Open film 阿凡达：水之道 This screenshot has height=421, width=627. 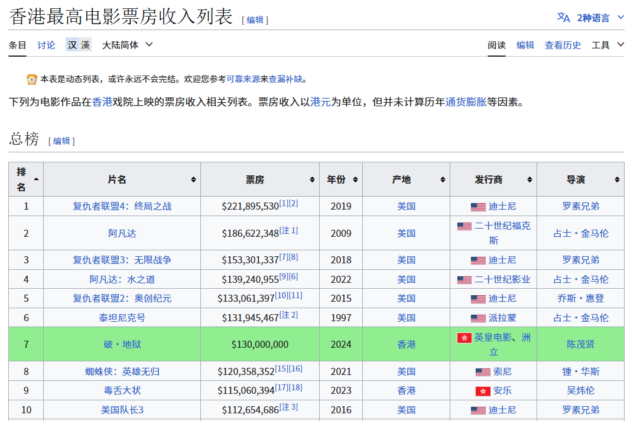click(122, 279)
